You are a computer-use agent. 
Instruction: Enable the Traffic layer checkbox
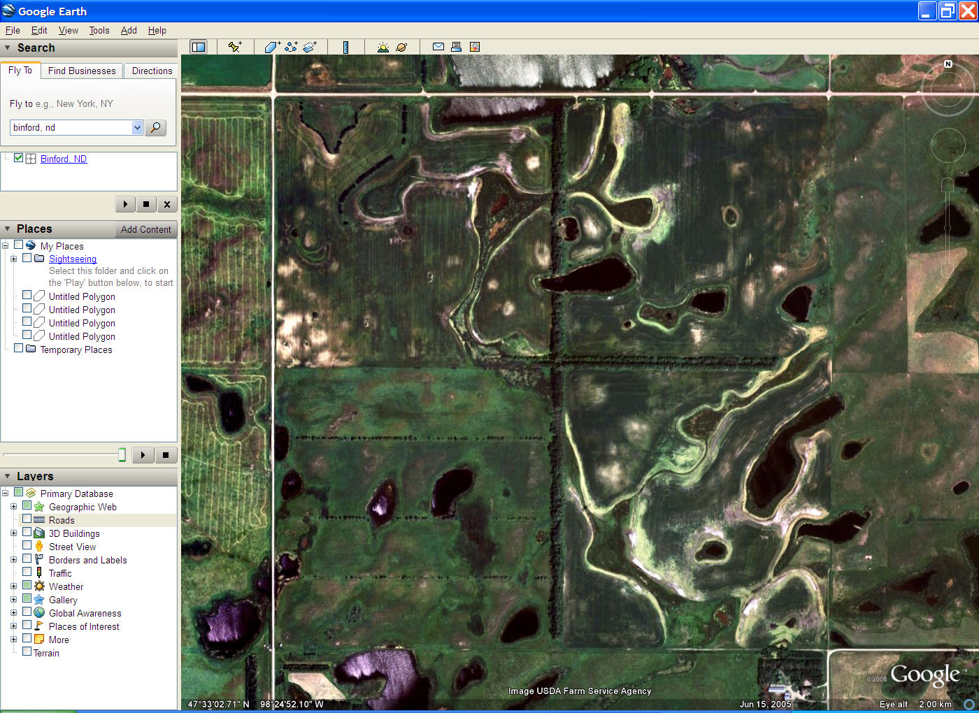tap(27, 572)
